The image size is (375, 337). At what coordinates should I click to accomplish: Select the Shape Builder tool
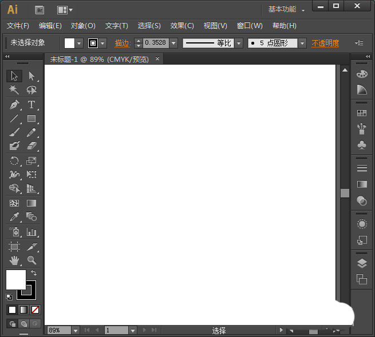pyautogui.click(x=14, y=188)
